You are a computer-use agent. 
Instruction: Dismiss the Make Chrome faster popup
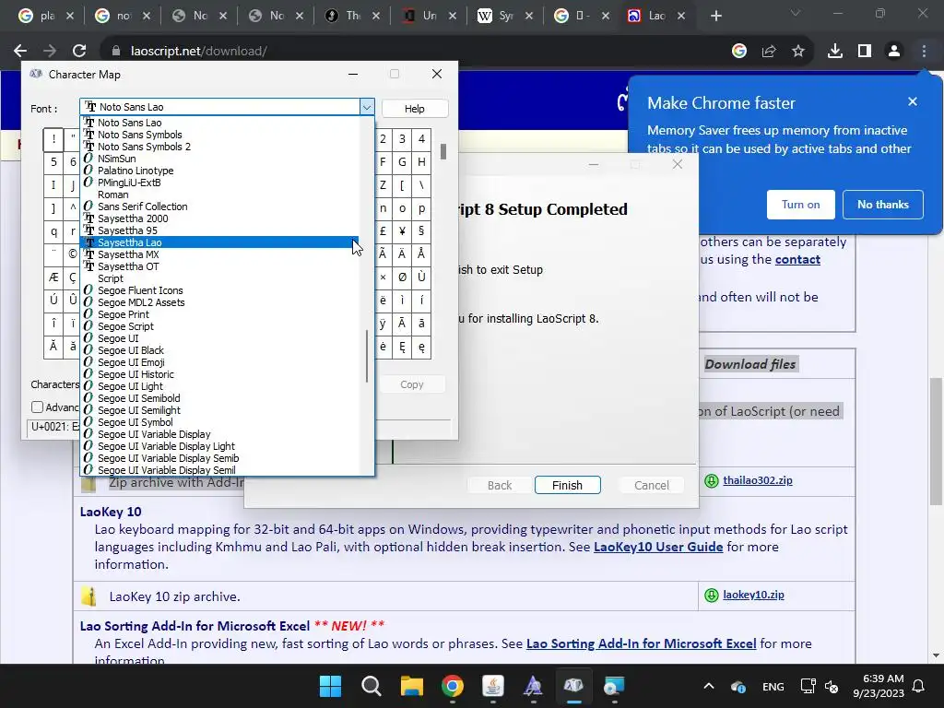(913, 101)
